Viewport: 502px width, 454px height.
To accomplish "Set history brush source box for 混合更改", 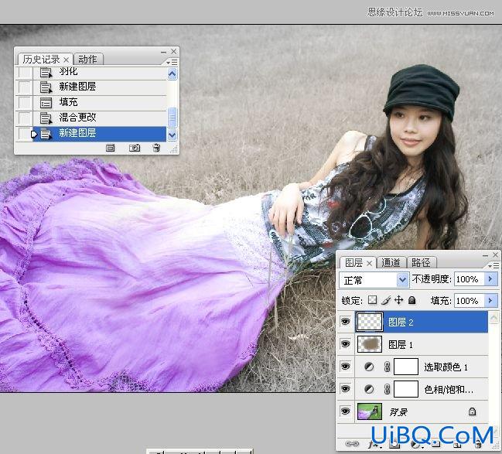I will tap(25, 118).
